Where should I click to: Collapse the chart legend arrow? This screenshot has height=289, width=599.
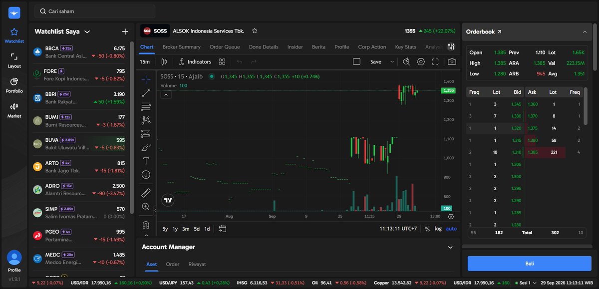point(166,95)
